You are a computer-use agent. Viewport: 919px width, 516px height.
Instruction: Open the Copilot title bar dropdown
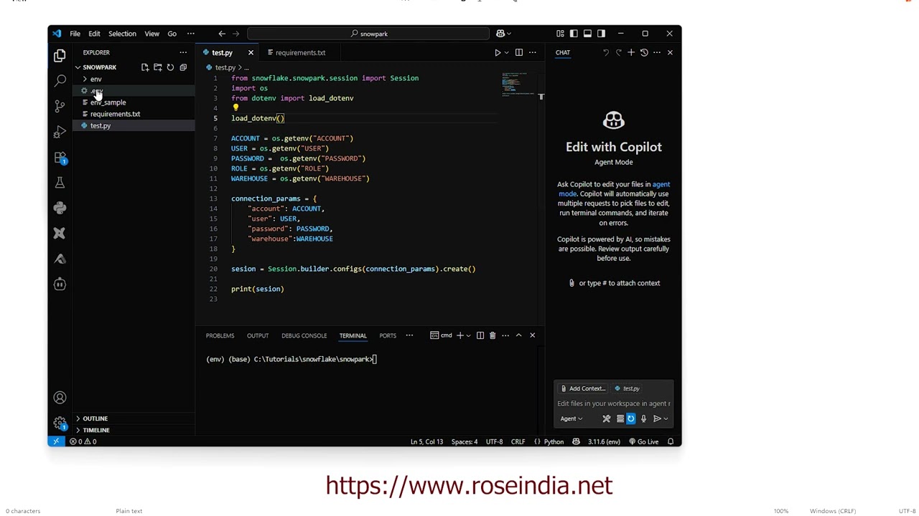pyautogui.click(x=510, y=34)
